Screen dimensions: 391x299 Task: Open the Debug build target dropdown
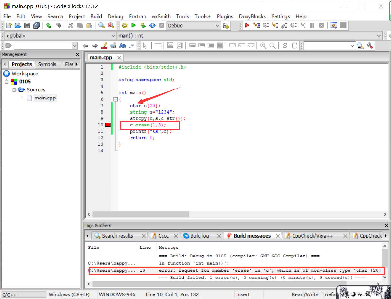[x=218, y=26]
